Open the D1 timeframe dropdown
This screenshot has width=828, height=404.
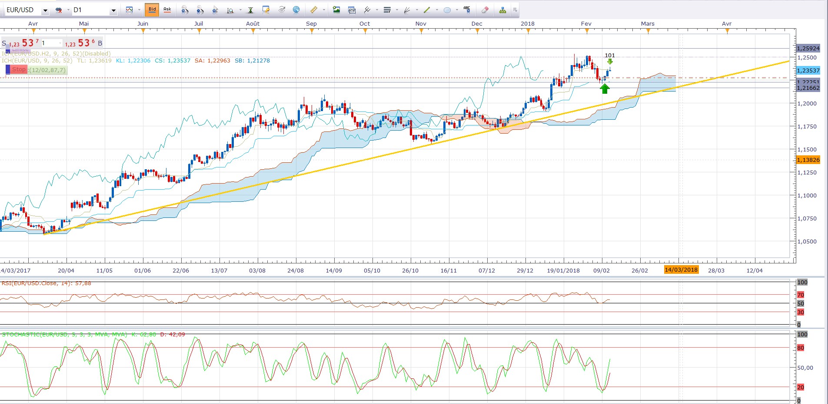click(x=113, y=10)
